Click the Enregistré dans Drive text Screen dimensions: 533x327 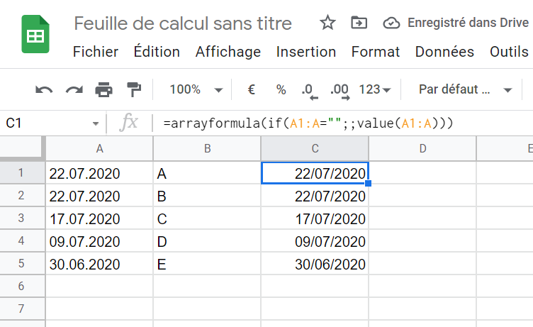pos(468,23)
